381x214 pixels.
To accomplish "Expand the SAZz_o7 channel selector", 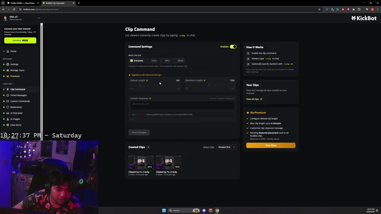I will click(x=39, y=18).
